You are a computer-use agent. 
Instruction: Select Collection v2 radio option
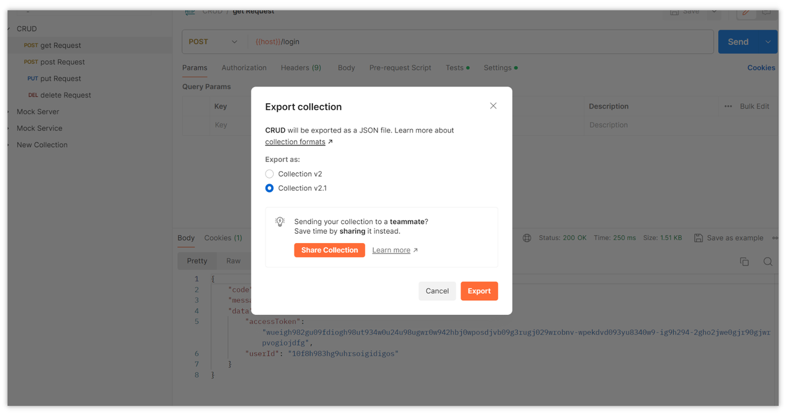pos(269,174)
